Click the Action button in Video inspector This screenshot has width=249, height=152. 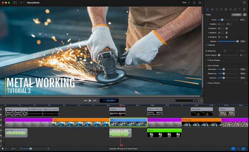tap(237, 15)
